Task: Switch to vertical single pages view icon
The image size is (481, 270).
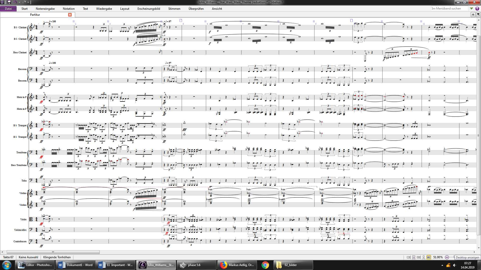Action: [x=424, y=257]
